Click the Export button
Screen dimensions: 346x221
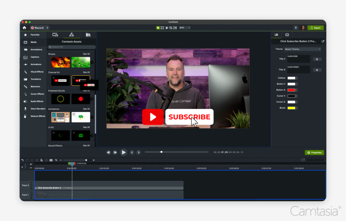point(316,28)
